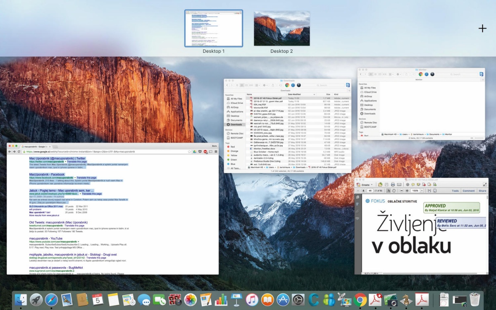This screenshot has height=310, width=496.
Task: Launch iTunes music icon in Dock
Action: tap(252, 300)
